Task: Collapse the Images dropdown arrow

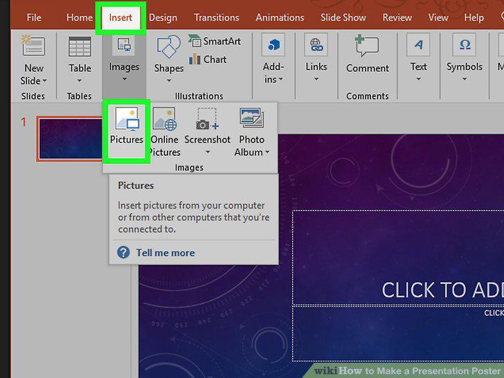Action: pyautogui.click(x=125, y=79)
